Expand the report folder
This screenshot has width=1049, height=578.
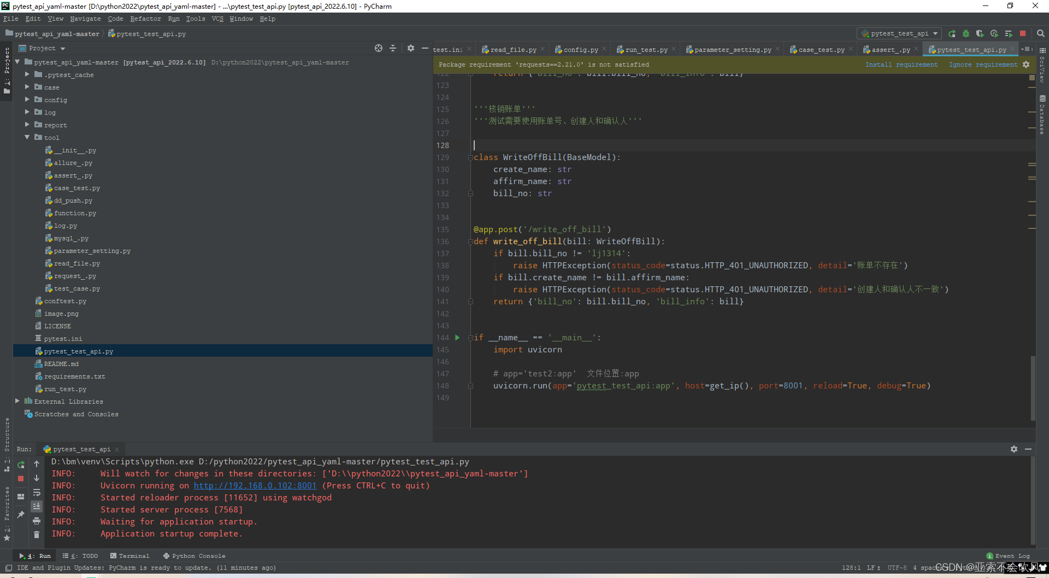point(27,125)
